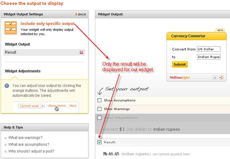Viewport: 230px width, 159px height.
Task: Click the Show metric link
Action: 57,106
